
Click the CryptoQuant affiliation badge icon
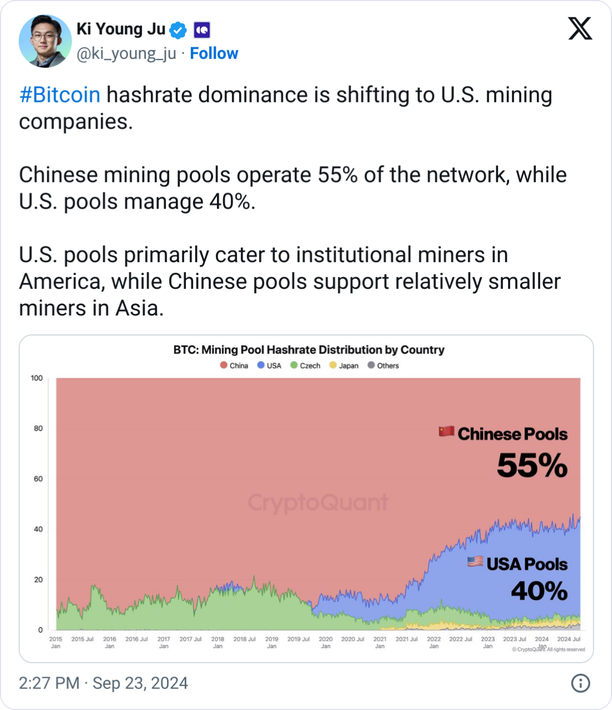(202, 30)
